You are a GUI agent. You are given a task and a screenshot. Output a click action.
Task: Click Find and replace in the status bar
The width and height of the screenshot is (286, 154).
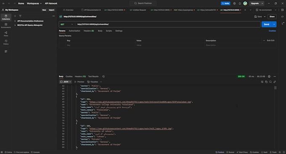21,152
